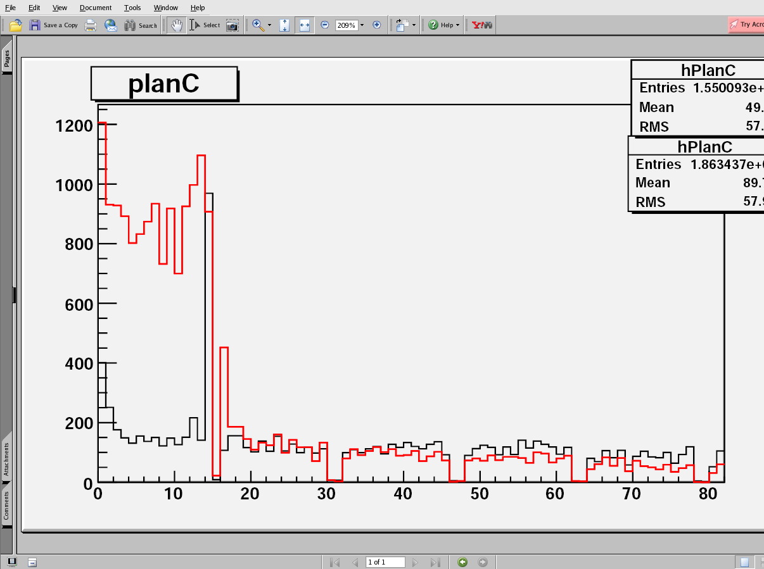Click the Yahoo search toolbar icon
764x569 pixels.
point(482,25)
